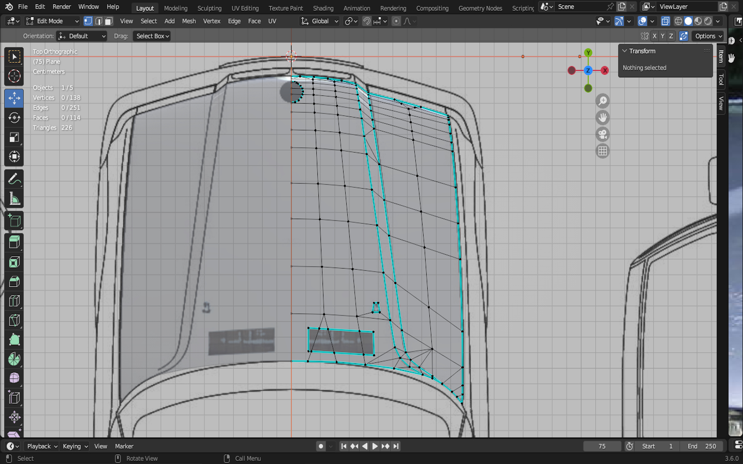Open Global transform orientation dropdown

(x=319, y=21)
